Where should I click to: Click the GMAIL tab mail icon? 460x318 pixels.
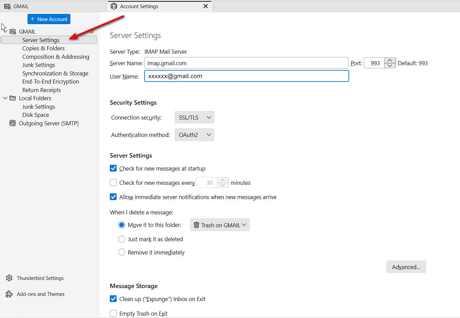pos(7,6)
